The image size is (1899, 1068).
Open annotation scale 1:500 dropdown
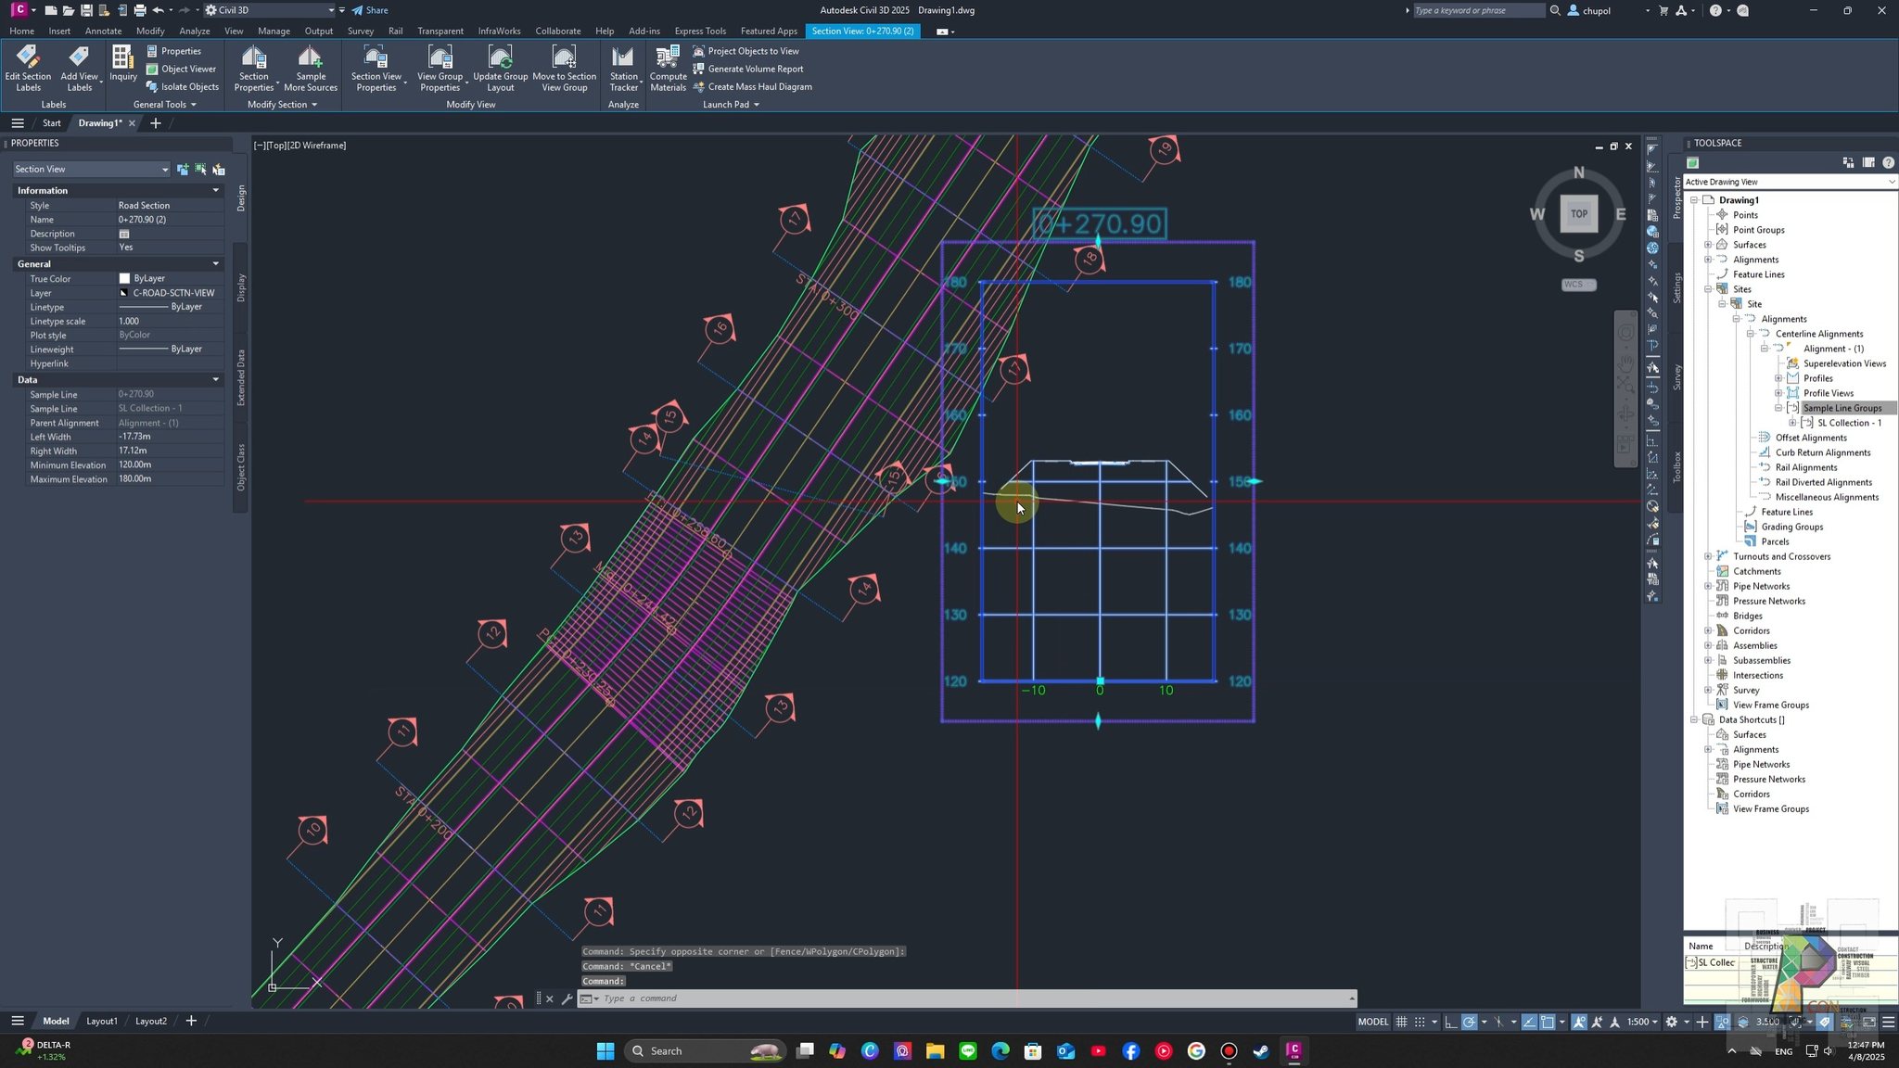click(x=1642, y=1022)
